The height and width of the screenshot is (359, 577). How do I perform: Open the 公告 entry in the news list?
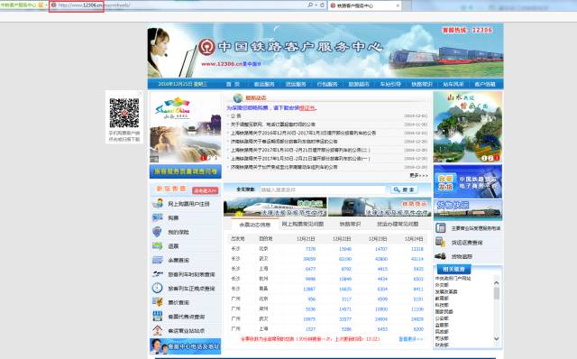point(236,116)
